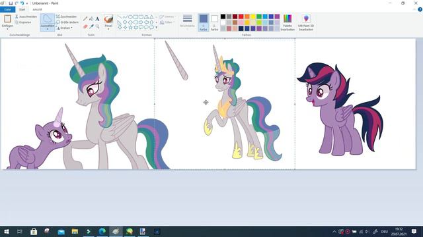Open File Explorer from the taskbar
Viewport: 423px width, 237px height.
[x=75, y=231]
